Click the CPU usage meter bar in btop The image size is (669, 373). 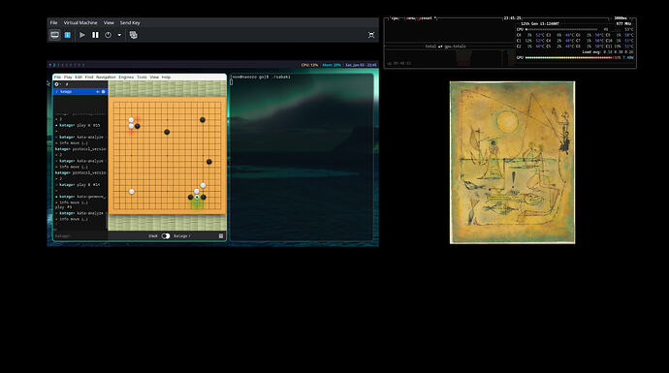point(561,29)
